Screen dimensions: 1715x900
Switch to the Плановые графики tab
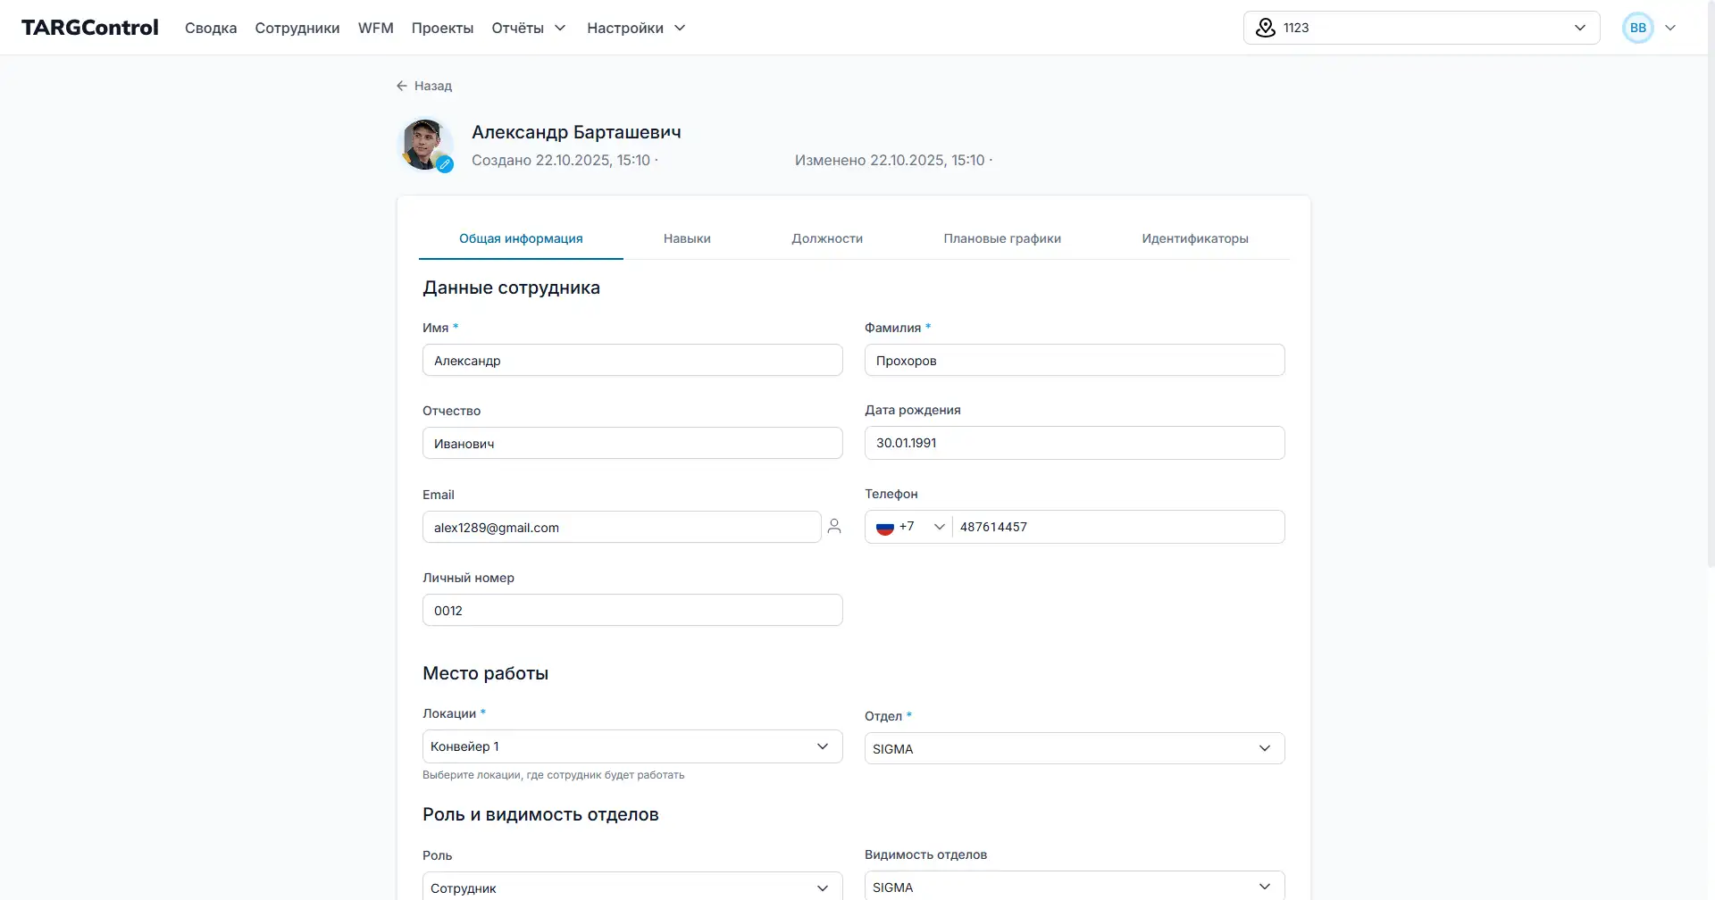(1002, 238)
